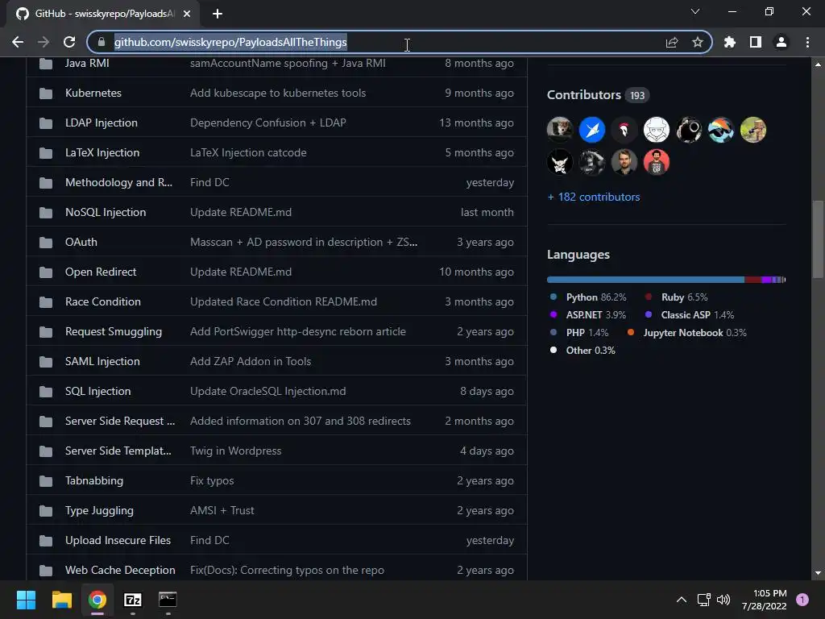
Task: Click folder icon beside OAuth
Action: point(46,243)
